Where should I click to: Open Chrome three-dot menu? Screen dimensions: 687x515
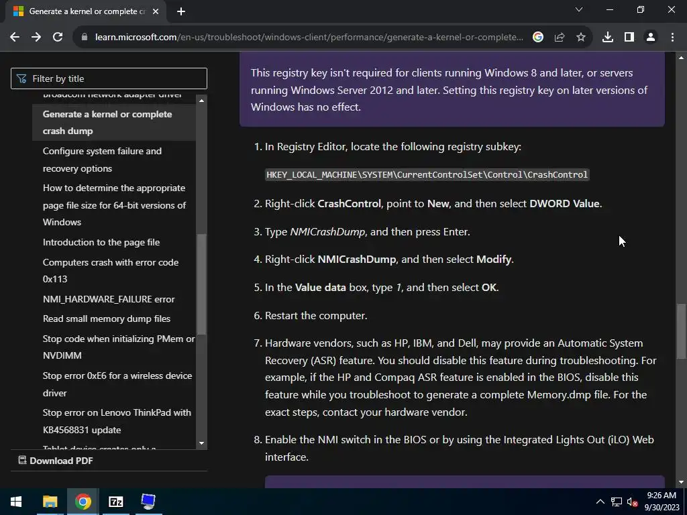pos(672,38)
